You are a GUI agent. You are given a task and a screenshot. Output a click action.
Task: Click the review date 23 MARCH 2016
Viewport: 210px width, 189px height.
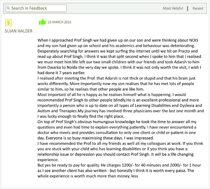(x=60, y=22)
